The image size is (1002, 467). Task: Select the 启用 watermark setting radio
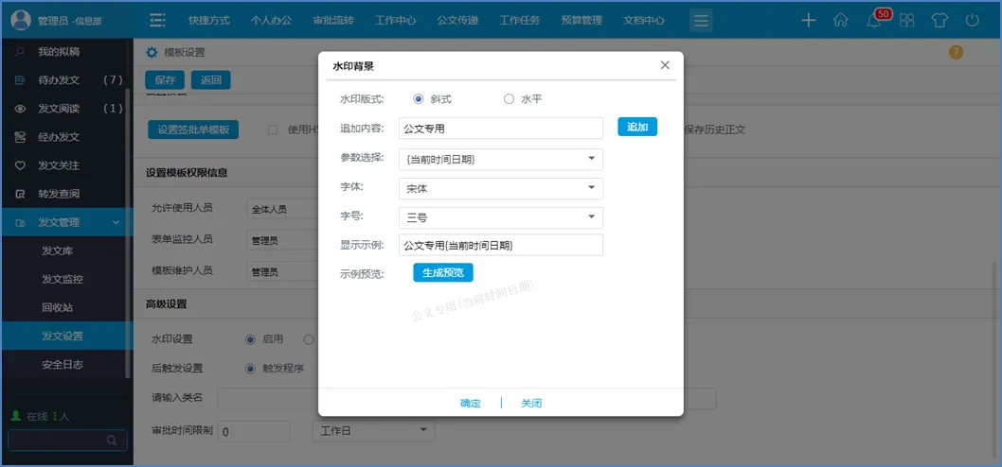click(251, 339)
